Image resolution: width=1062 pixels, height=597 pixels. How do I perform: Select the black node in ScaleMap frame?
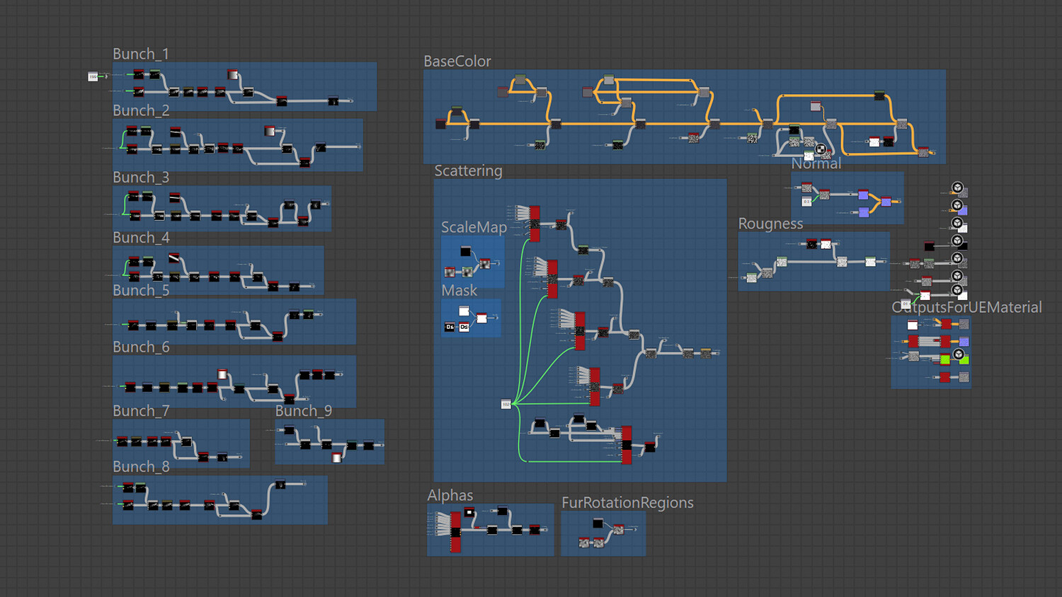pos(465,251)
